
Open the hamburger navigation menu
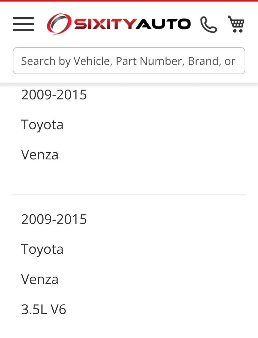23,24
